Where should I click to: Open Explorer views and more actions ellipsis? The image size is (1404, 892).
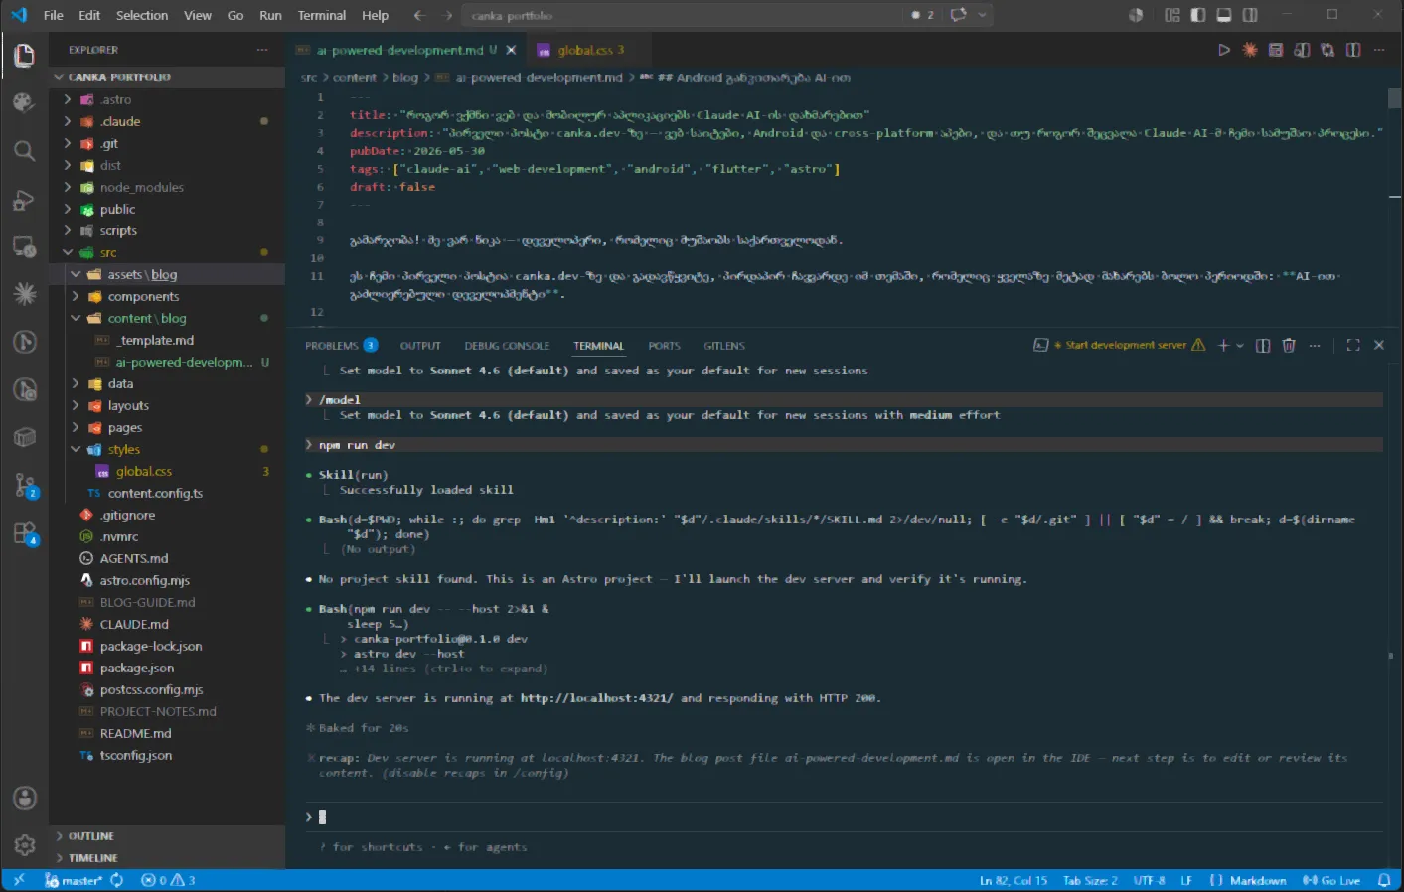pyautogui.click(x=262, y=50)
